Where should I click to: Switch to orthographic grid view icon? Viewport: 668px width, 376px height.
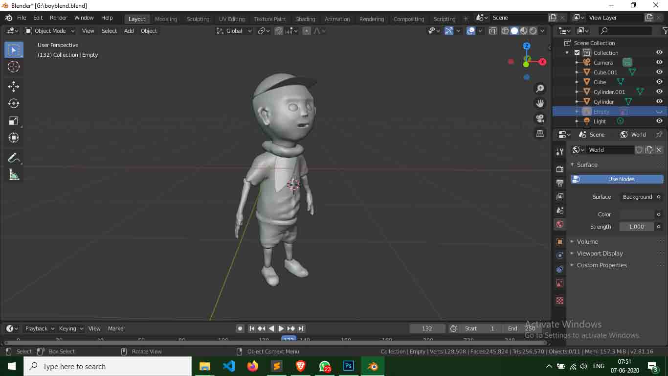click(540, 134)
